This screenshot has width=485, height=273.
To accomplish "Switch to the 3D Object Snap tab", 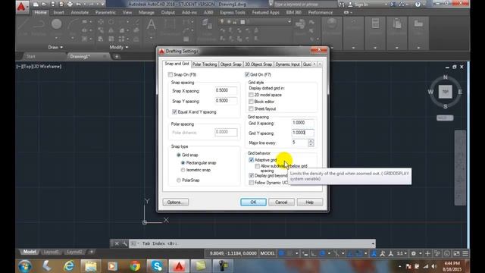I will [x=258, y=64].
